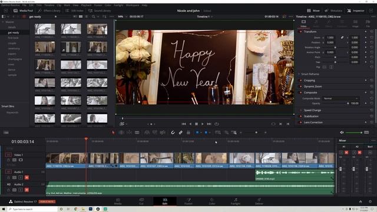Viewport: 377px width, 212px height.
Task: Stop viewer playback
Action: [196, 124]
